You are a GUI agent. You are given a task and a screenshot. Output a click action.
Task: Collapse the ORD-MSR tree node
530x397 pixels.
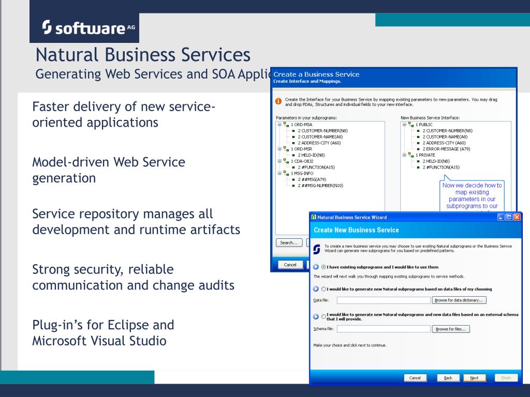point(279,149)
